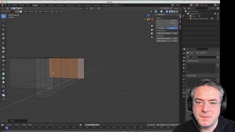Select the Measure tool
235x132 pixels.
[3, 47]
